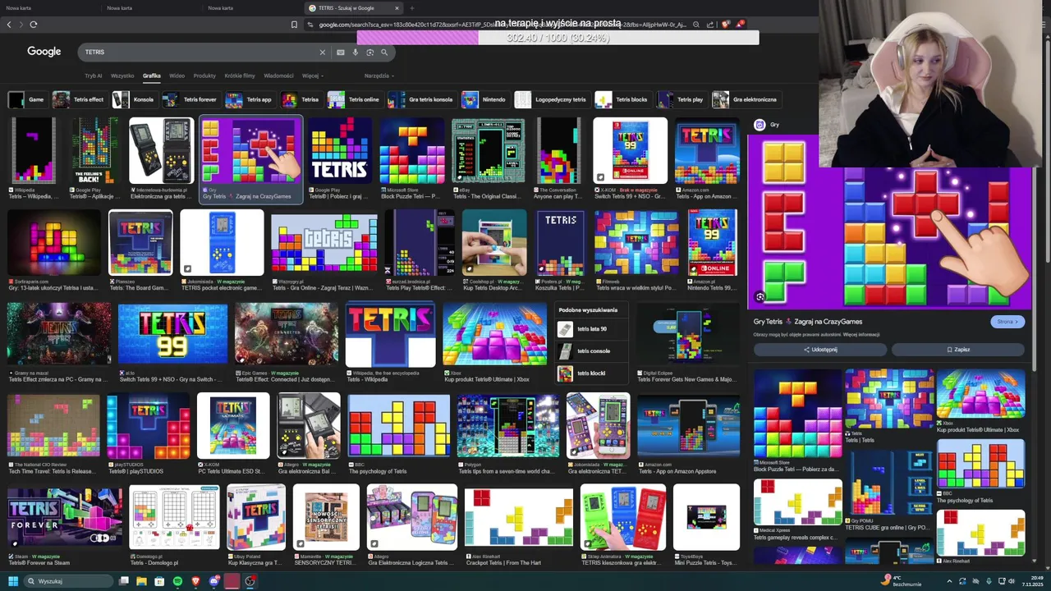Viewport: 1051px width, 591px height.
Task: Open Brave browser from the taskbar
Action: click(x=195, y=581)
